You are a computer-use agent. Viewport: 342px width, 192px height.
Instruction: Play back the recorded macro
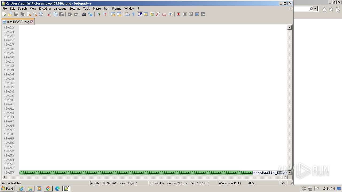[191, 14]
